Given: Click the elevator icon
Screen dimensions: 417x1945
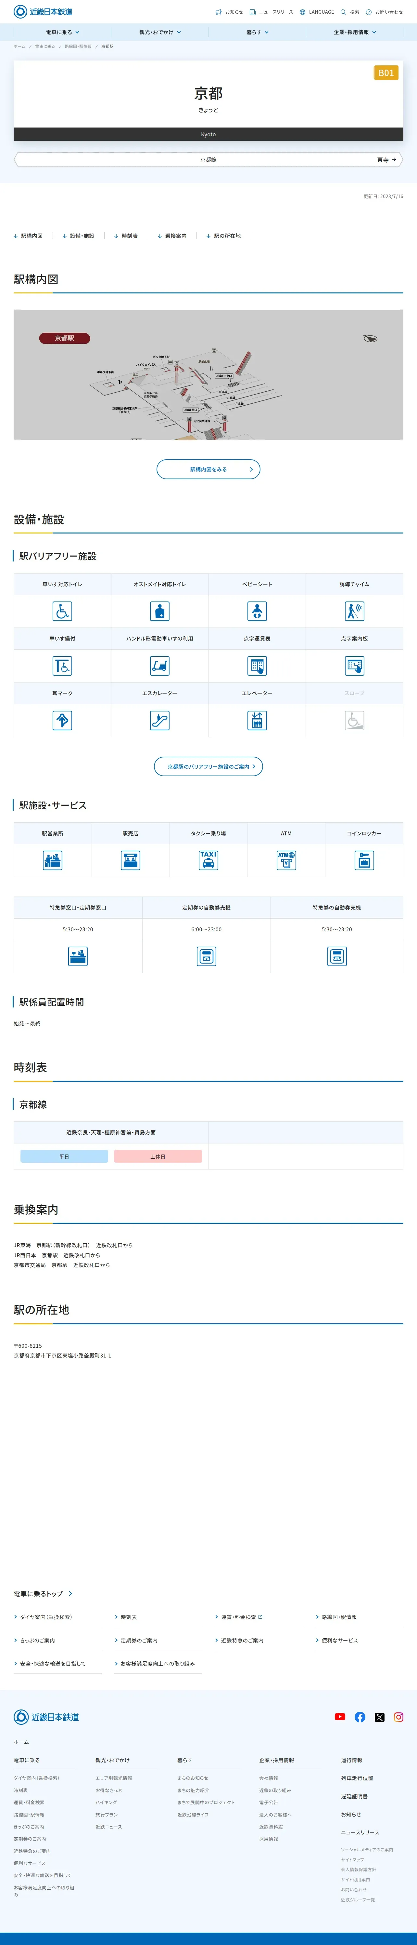Looking at the screenshot, I should pos(257,720).
